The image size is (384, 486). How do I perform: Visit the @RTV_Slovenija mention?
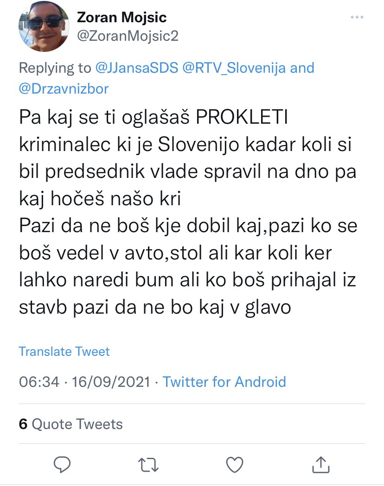pyautogui.click(x=234, y=68)
